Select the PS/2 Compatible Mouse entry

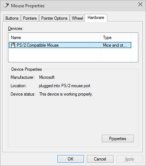(70, 45)
